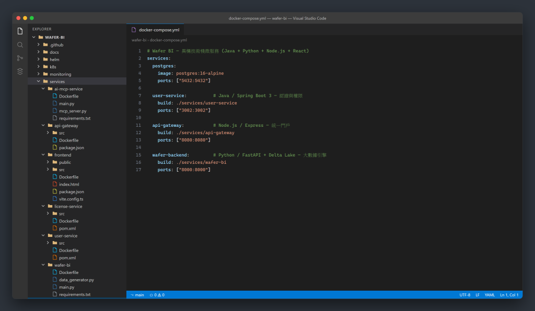The width and height of the screenshot is (535, 311).
Task: Click docker-compose.yml in the breadcrumb path
Action: click(x=168, y=40)
